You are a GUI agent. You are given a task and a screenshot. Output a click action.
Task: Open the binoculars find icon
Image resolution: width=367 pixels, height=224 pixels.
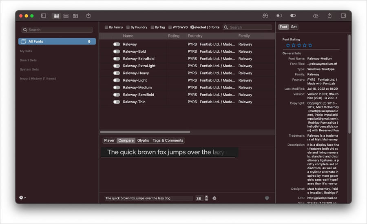click(x=265, y=16)
